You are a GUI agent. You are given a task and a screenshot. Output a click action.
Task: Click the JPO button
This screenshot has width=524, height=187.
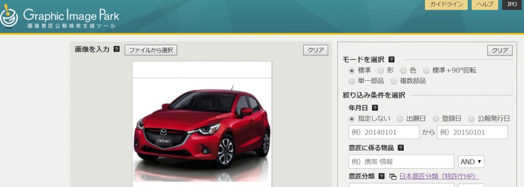point(512,4)
